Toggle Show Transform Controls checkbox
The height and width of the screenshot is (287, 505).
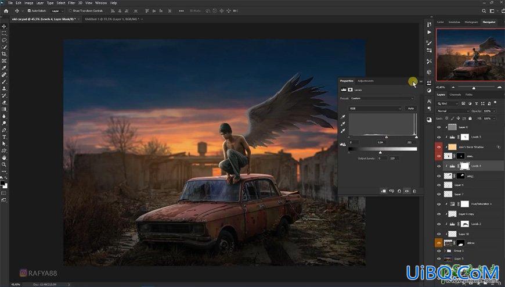pyautogui.click(x=70, y=10)
